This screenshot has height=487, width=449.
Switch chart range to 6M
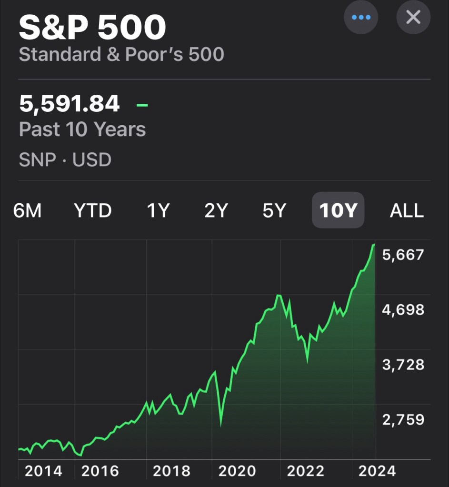click(x=28, y=210)
